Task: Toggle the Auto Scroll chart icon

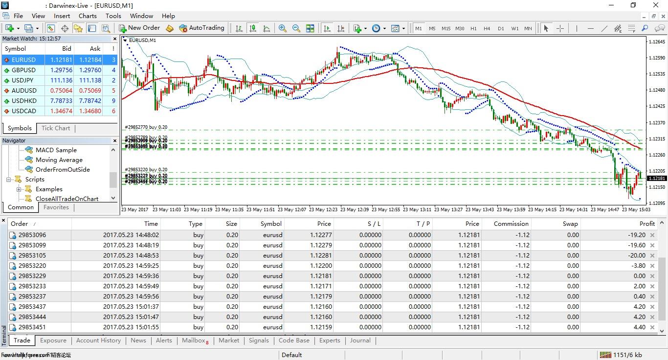Action: point(327,28)
